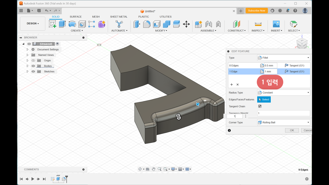
Task: Toggle visibility of the Unsaved component
Action: [29, 44]
